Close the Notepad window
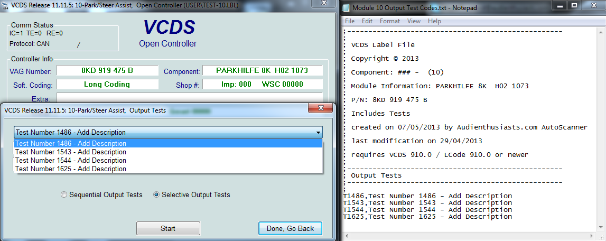The width and height of the screenshot is (606, 241). pyautogui.click(x=593, y=6)
